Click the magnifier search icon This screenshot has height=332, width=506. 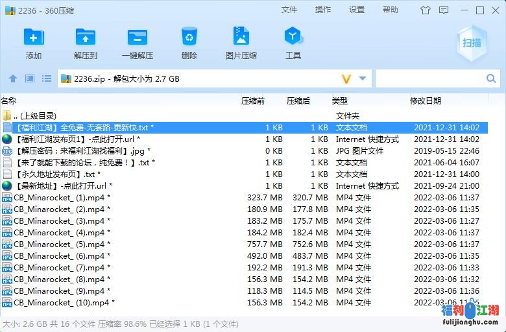491,79
